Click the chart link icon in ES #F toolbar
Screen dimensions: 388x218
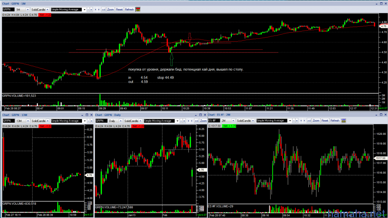tap(344, 120)
